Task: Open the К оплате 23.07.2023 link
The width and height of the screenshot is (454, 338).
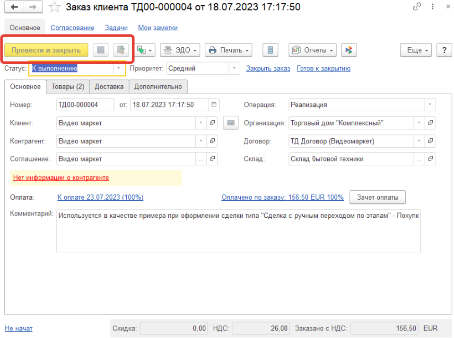Action: click(x=100, y=197)
